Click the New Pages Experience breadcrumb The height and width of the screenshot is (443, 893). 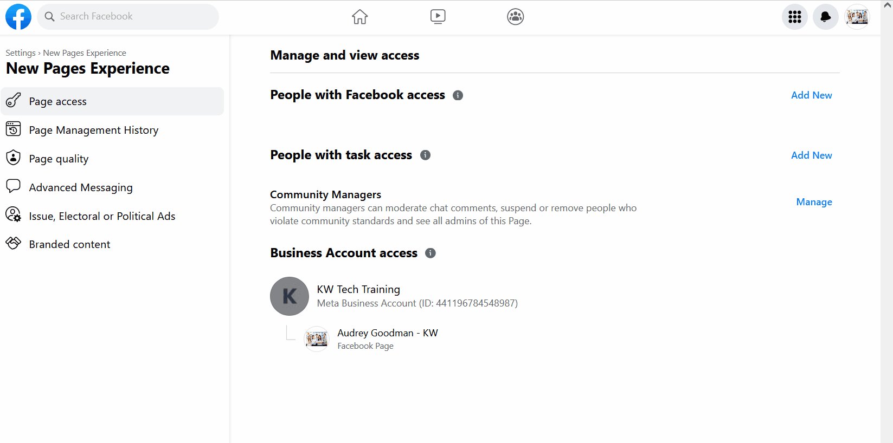pyautogui.click(x=85, y=53)
